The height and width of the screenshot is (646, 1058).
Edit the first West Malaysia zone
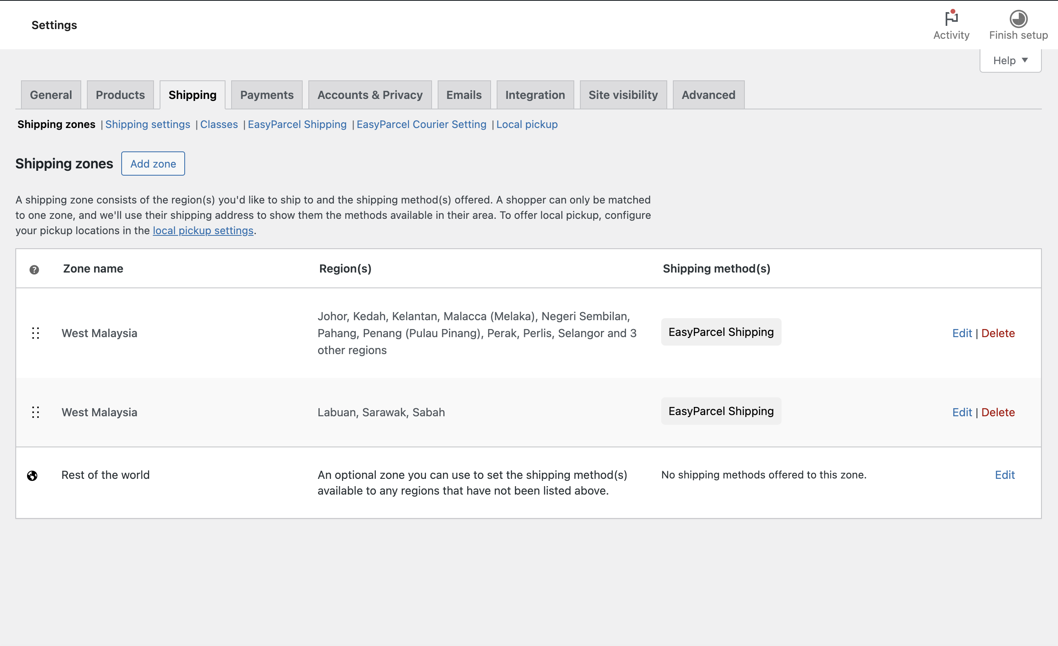click(962, 333)
